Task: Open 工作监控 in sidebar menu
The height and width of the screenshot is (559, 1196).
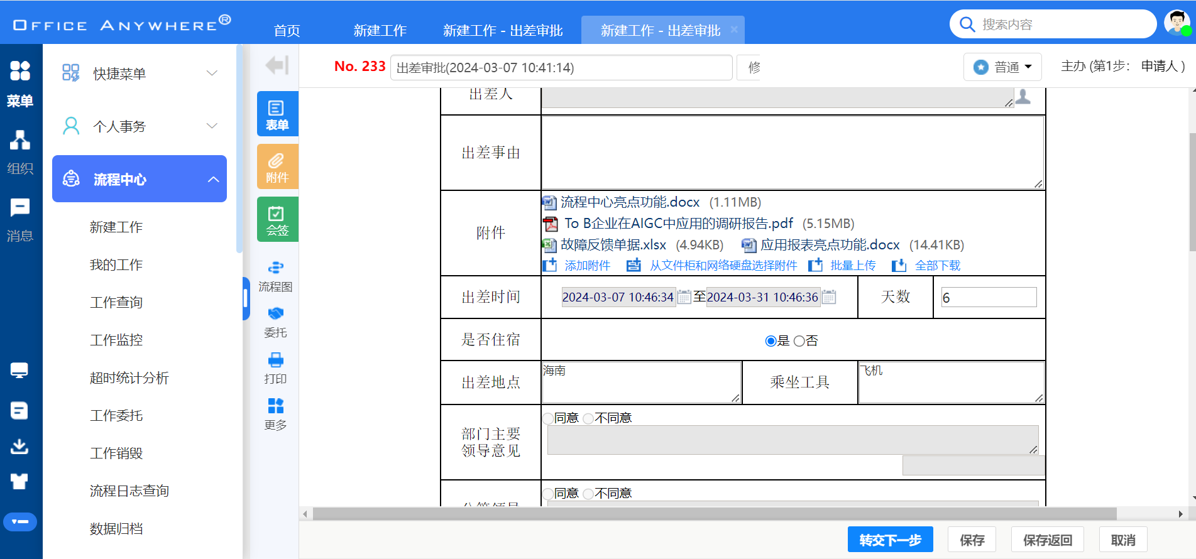Action: tap(116, 340)
